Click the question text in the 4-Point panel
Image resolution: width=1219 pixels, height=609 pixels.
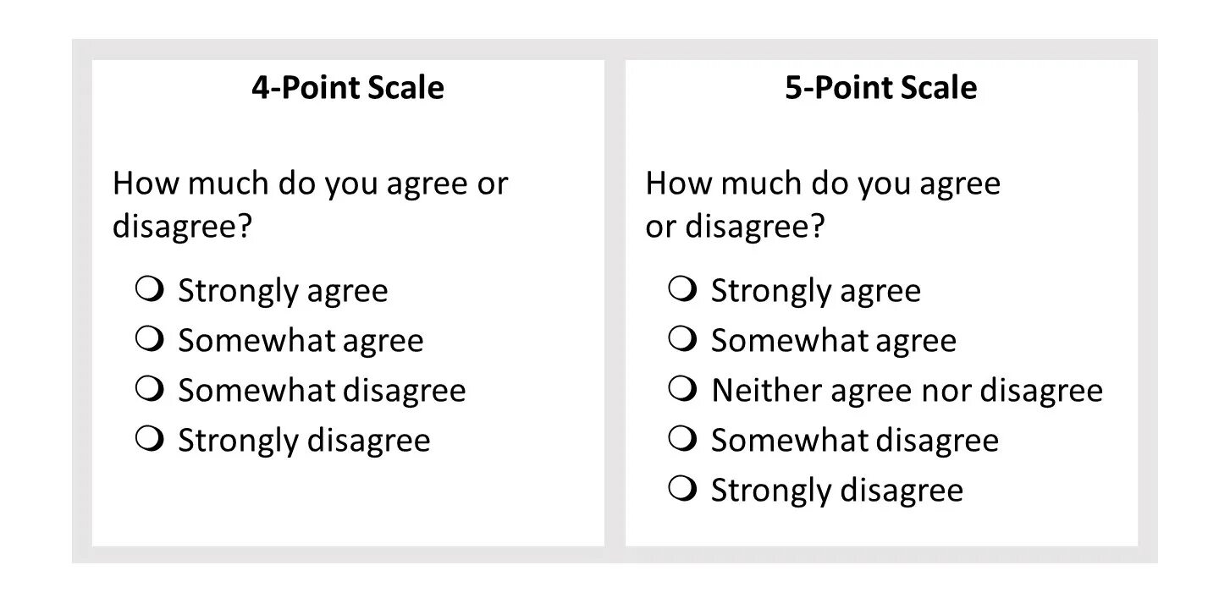(x=311, y=206)
